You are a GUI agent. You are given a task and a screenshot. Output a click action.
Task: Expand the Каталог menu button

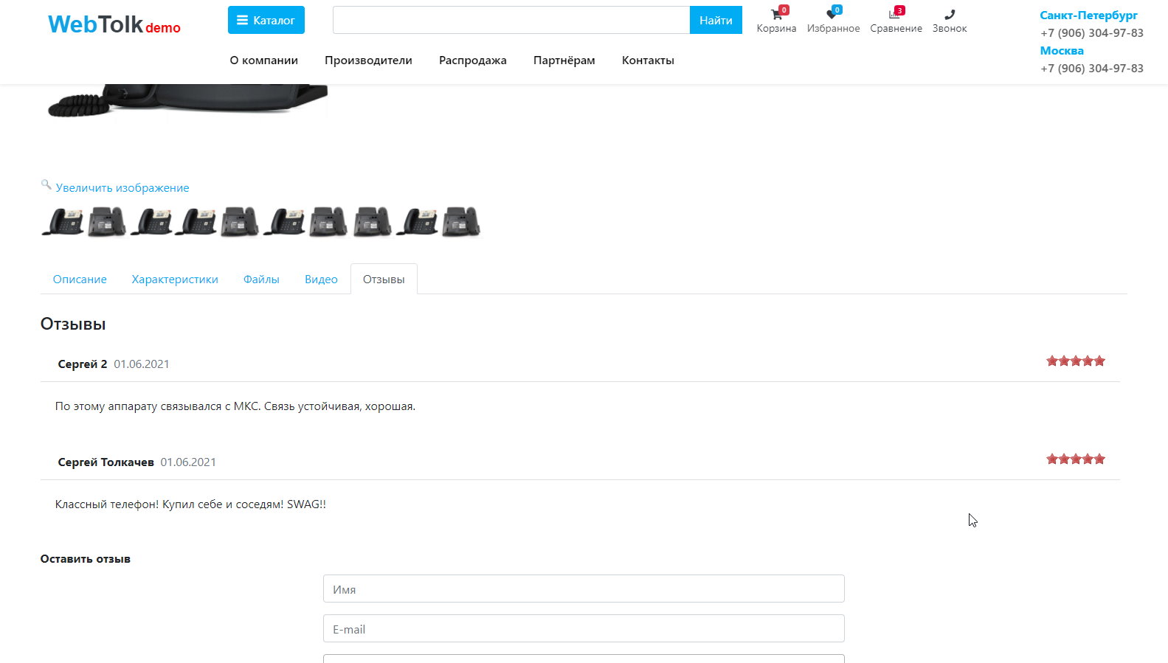tap(266, 21)
